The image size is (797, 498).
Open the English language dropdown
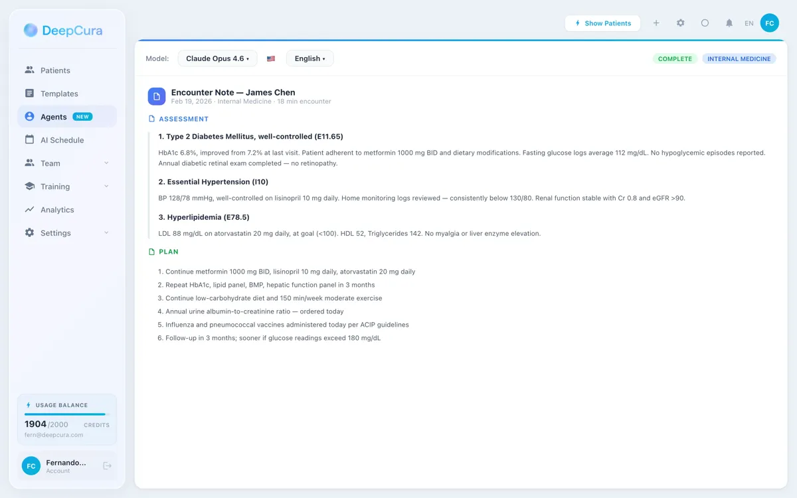tap(310, 58)
